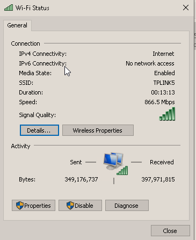Disable the Wi-Fi adapter
The height and width of the screenshot is (240, 196).
(x=80, y=206)
